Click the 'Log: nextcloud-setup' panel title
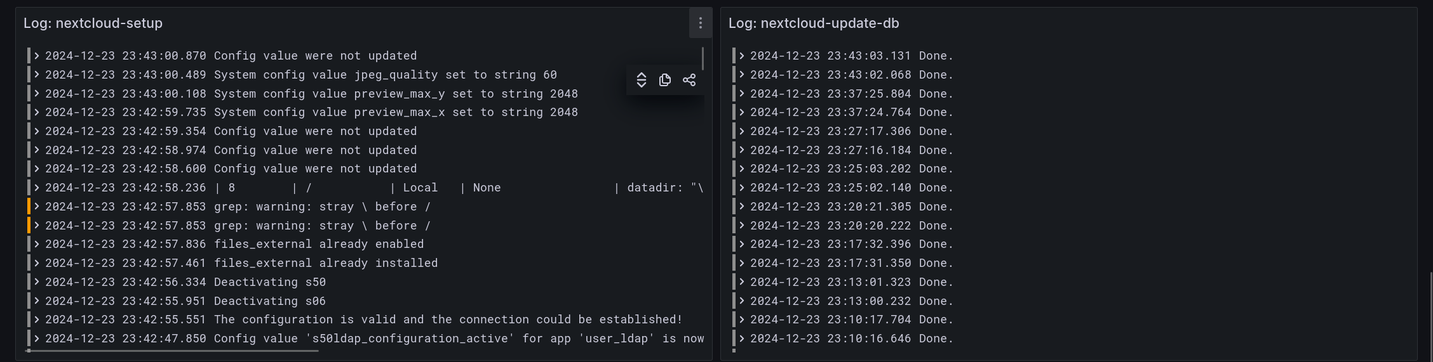The width and height of the screenshot is (1433, 362). click(x=93, y=23)
